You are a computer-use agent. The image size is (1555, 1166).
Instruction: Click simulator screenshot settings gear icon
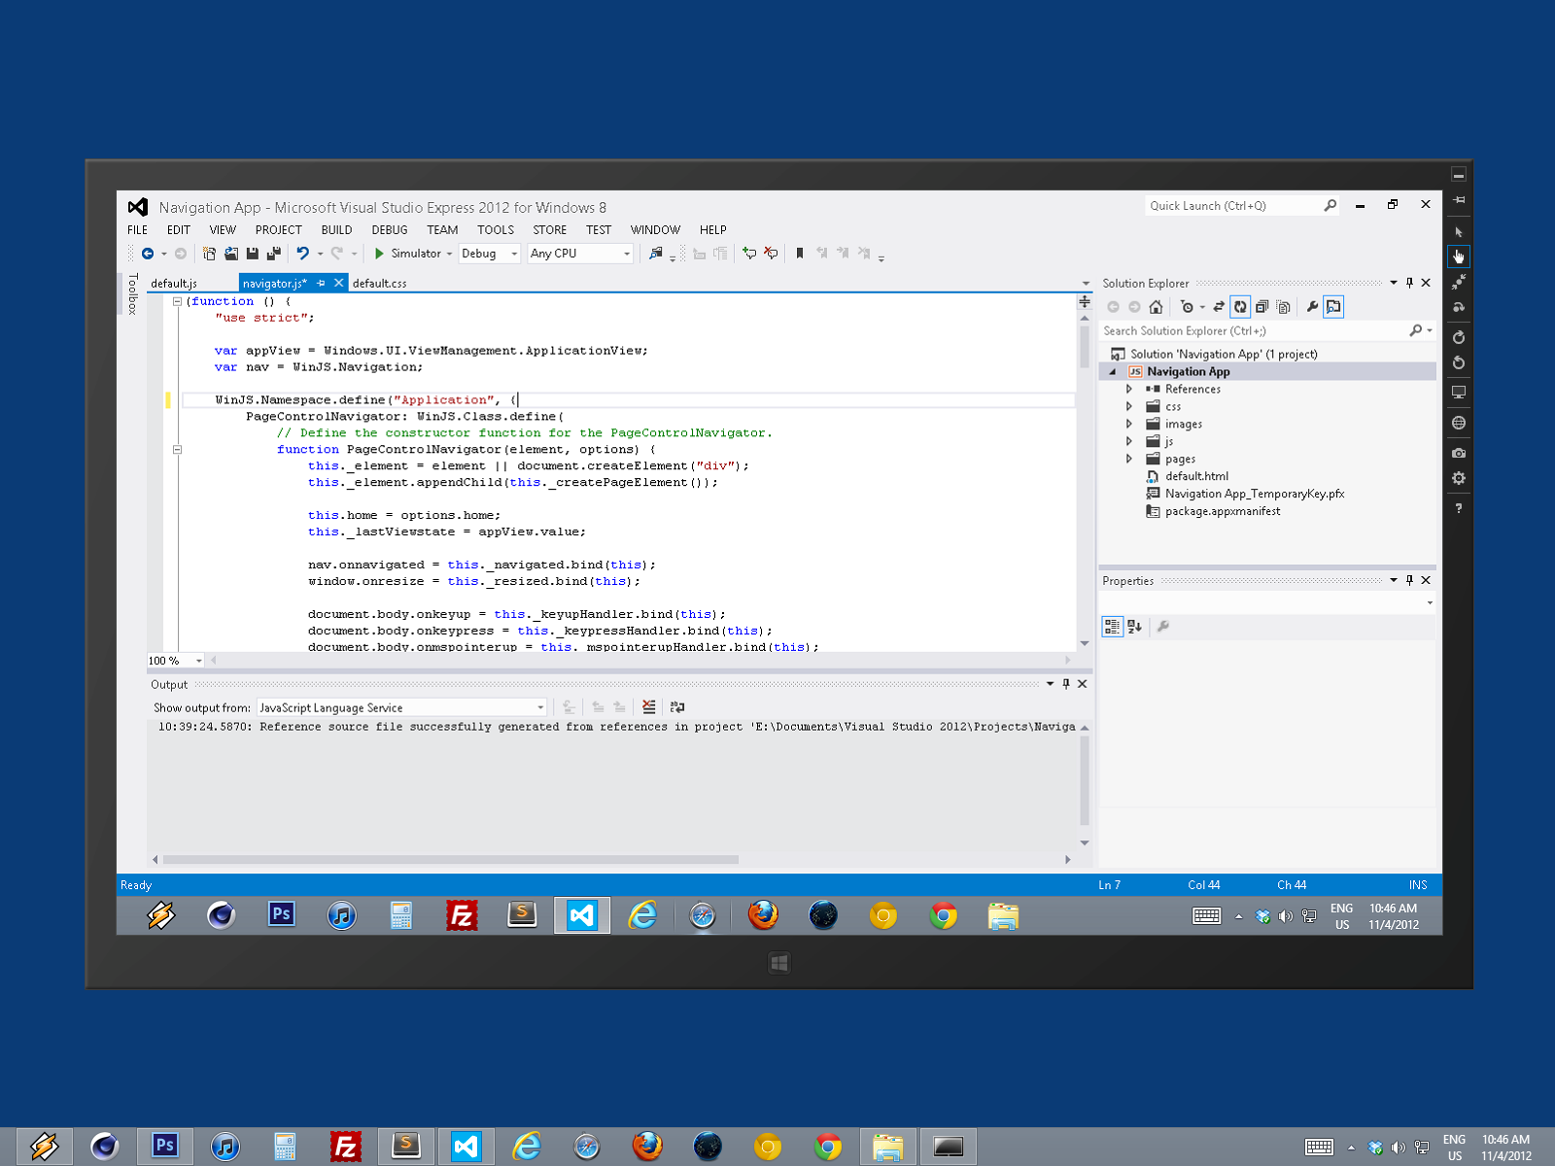click(x=1459, y=478)
